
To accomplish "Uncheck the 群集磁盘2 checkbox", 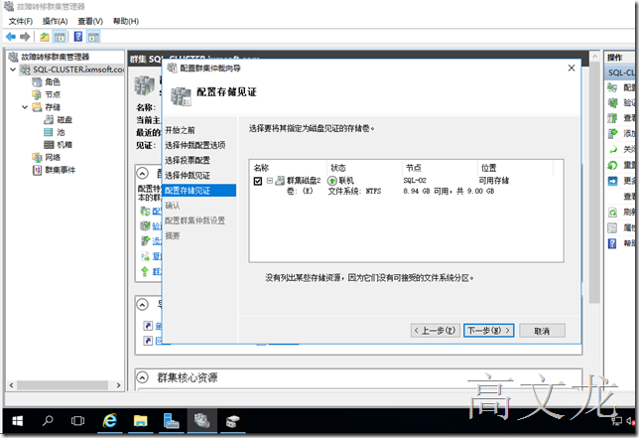I will coord(258,181).
